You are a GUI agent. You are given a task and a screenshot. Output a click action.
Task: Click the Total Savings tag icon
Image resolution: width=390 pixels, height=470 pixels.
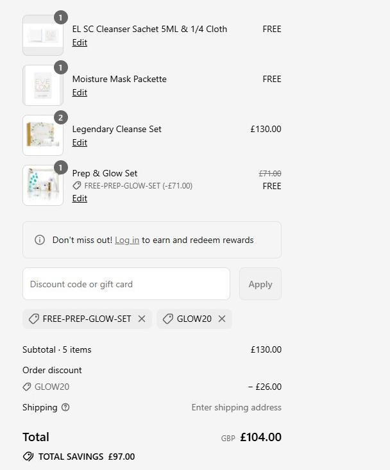[x=28, y=457]
